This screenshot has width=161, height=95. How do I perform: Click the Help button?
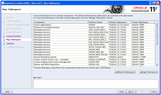[7, 92]
